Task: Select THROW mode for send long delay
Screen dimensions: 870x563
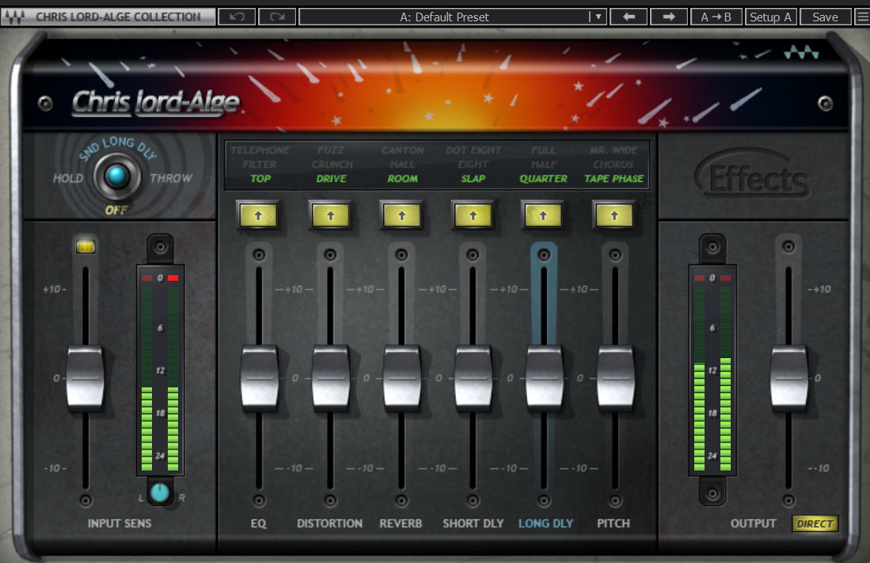Action: tap(171, 178)
